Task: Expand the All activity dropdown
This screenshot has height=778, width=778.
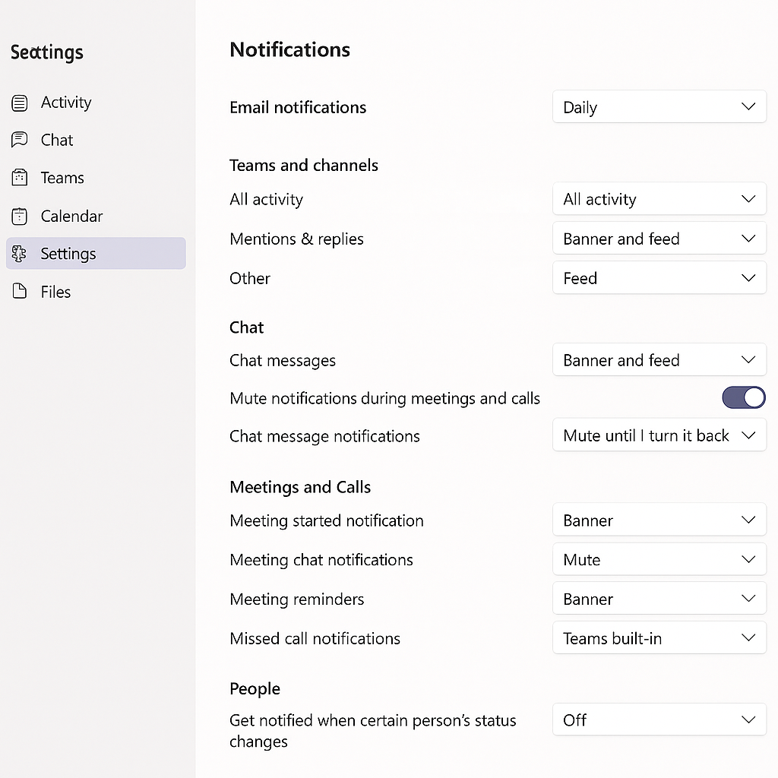Action: coord(659,199)
